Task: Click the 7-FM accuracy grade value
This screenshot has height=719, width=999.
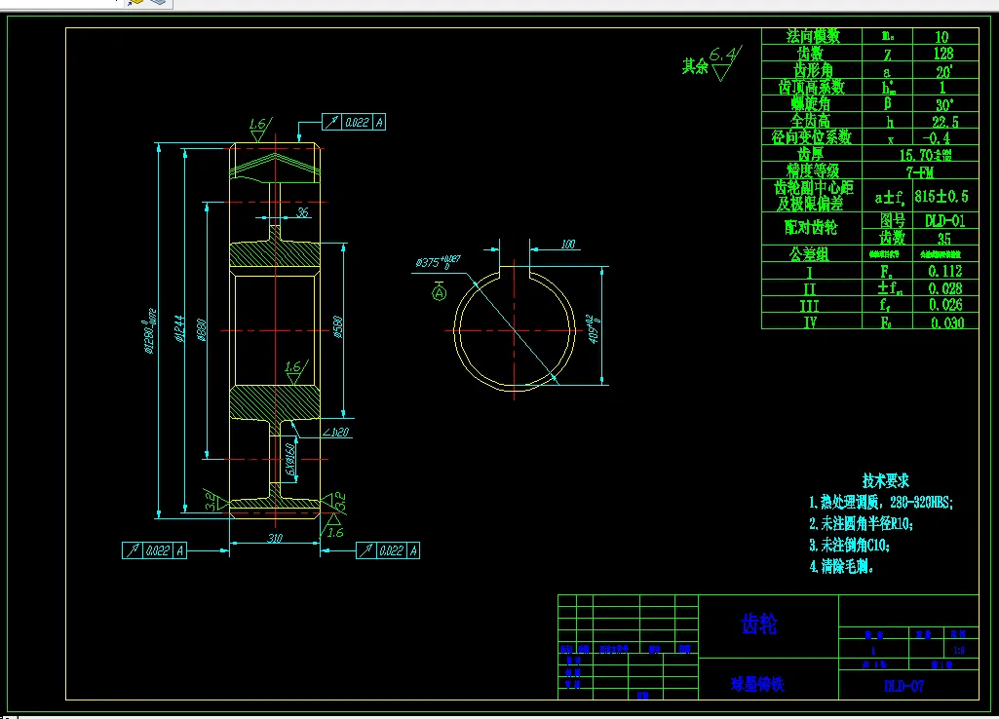Action: click(x=920, y=171)
